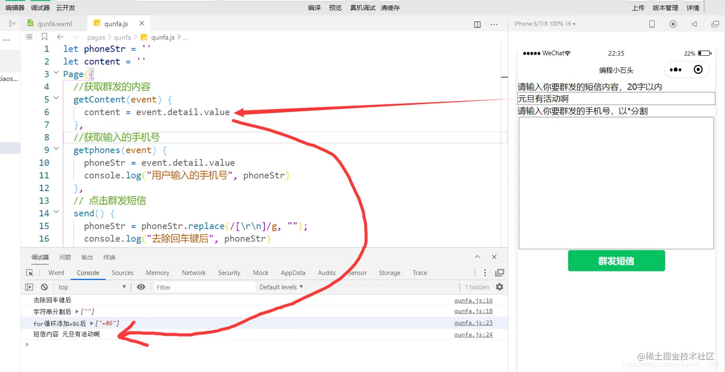Open the Sources tab
Image resolution: width=725 pixels, height=372 pixels.
tap(122, 273)
